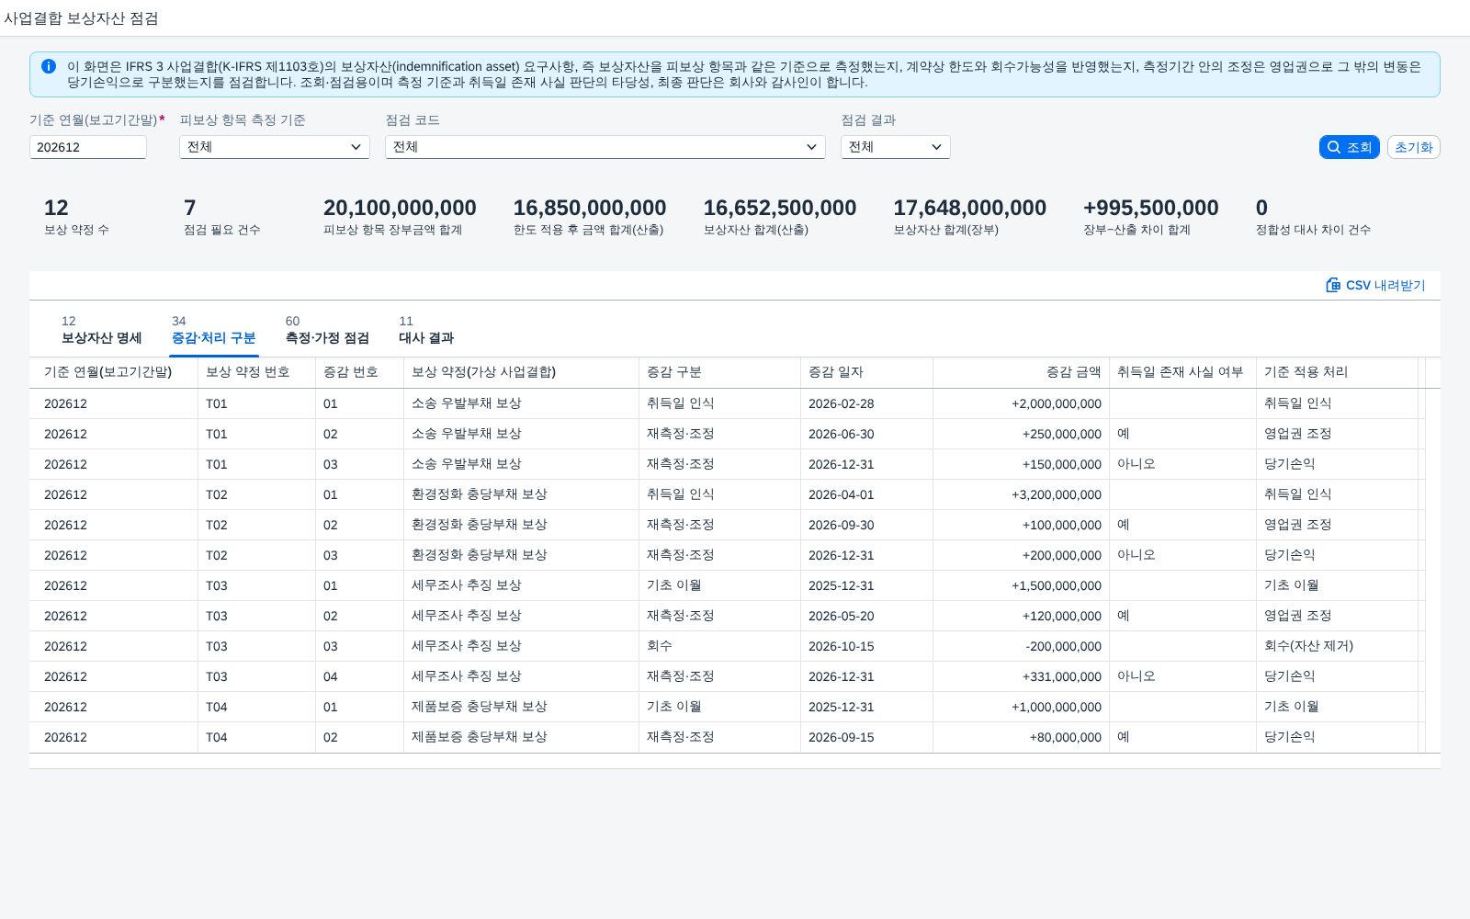This screenshot has height=919, width=1470.
Task: Click the +995,500,000 장부-산출 차이 total
Action: [1150, 208]
